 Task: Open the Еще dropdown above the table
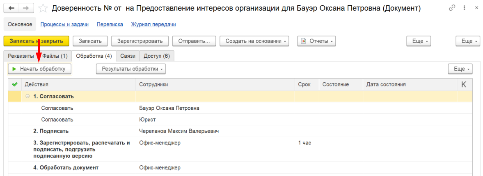(x=460, y=69)
